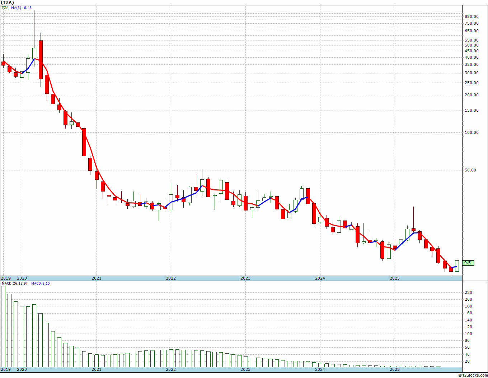Click the 40 MACD axis label
The image size is (488, 378).
(468, 354)
